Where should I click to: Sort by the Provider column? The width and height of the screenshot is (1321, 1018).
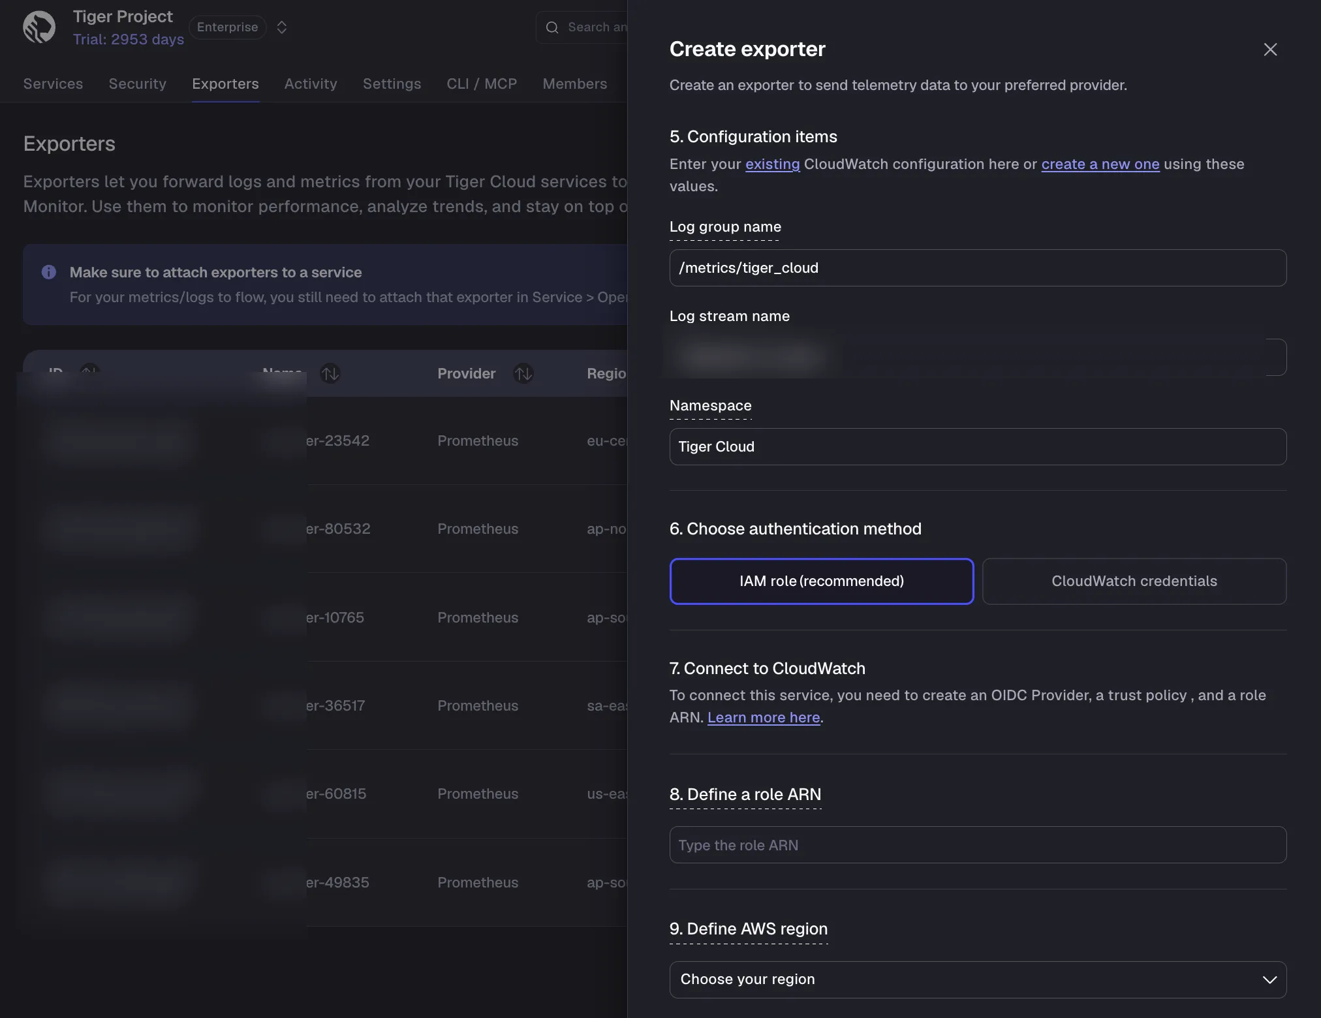(523, 373)
